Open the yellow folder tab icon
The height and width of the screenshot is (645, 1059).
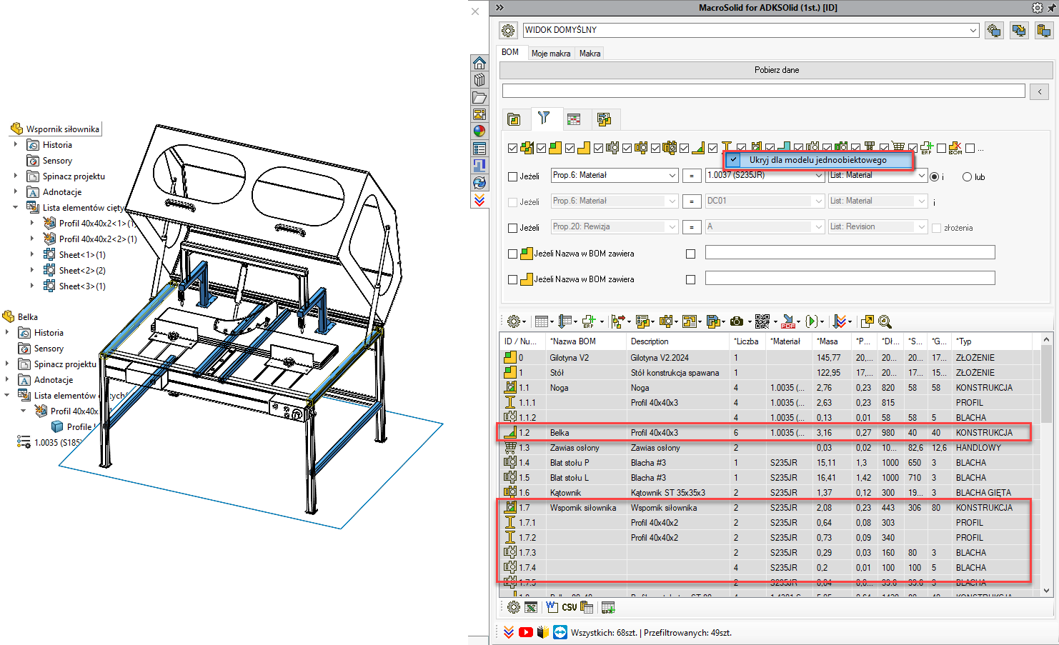tap(514, 119)
